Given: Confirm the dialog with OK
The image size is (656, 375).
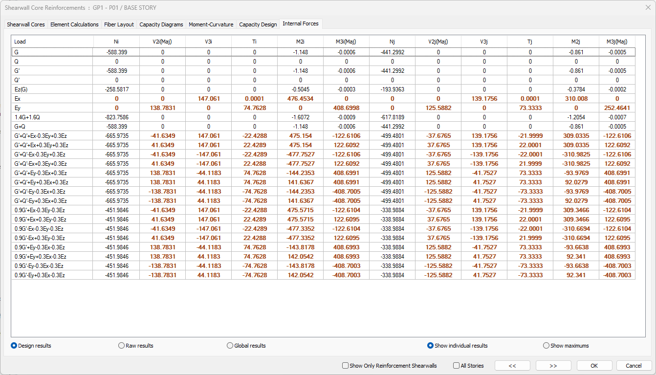Looking at the screenshot, I should click(594, 366).
